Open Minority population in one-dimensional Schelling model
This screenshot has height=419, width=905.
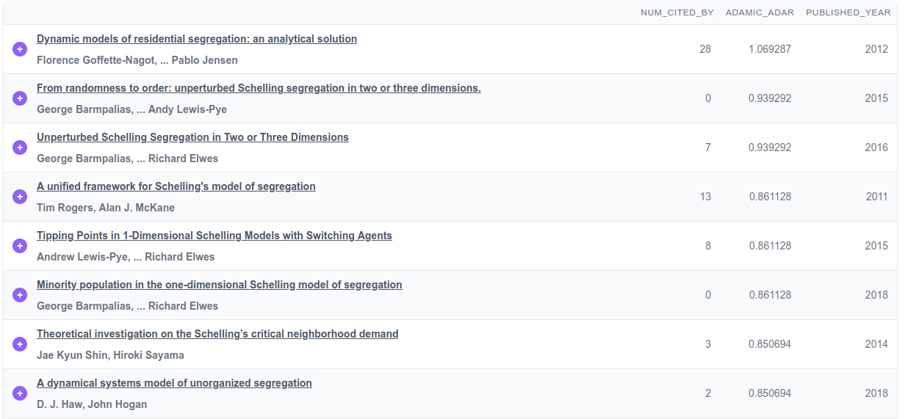(x=220, y=285)
